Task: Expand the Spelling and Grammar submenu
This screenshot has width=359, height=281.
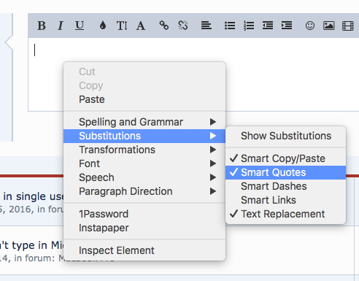Action: coord(144,122)
